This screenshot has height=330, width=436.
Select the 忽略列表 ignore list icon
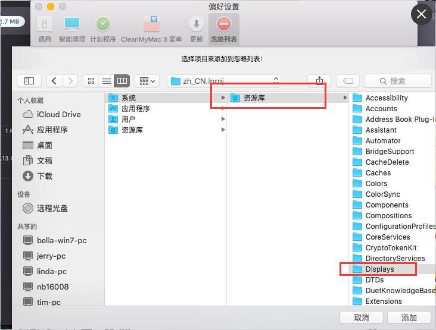224,29
